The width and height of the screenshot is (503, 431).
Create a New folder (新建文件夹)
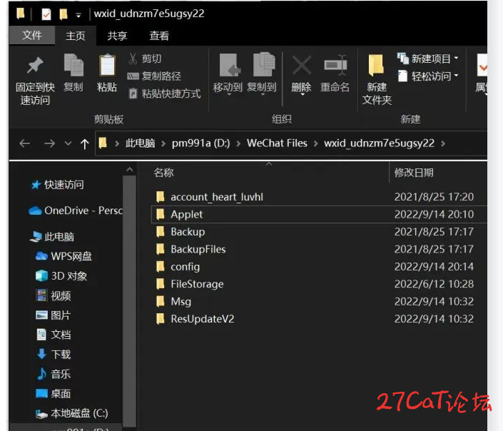[377, 80]
